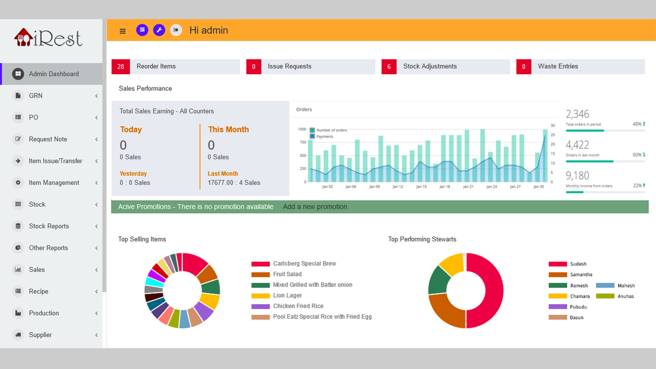The width and height of the screenshot is (656, 369).
Task: Toggle Anuhas legend entry
Action: 615,296
